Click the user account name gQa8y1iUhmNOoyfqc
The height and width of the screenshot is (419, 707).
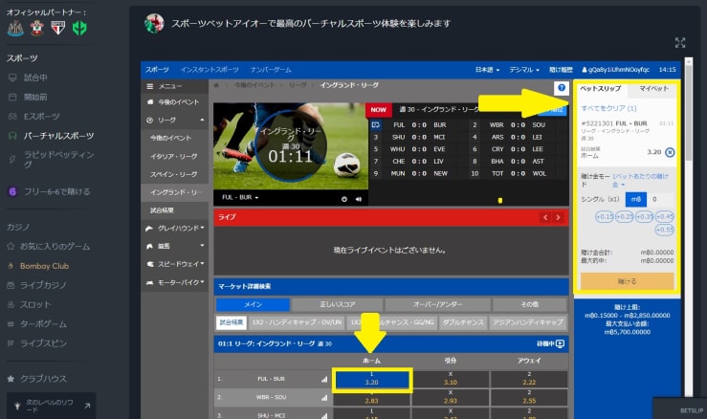616,70
